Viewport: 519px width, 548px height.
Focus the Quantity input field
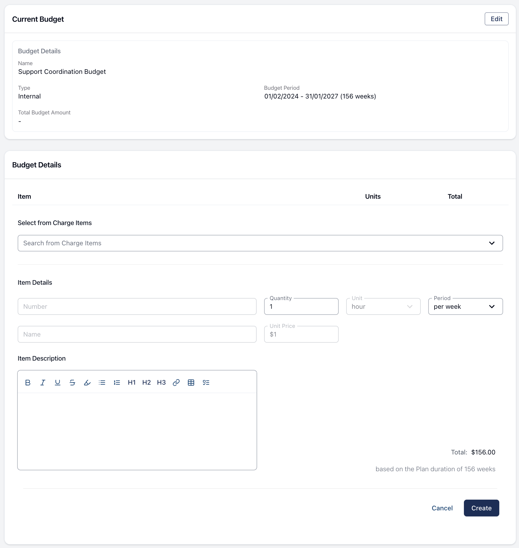(x=301, y=307)
